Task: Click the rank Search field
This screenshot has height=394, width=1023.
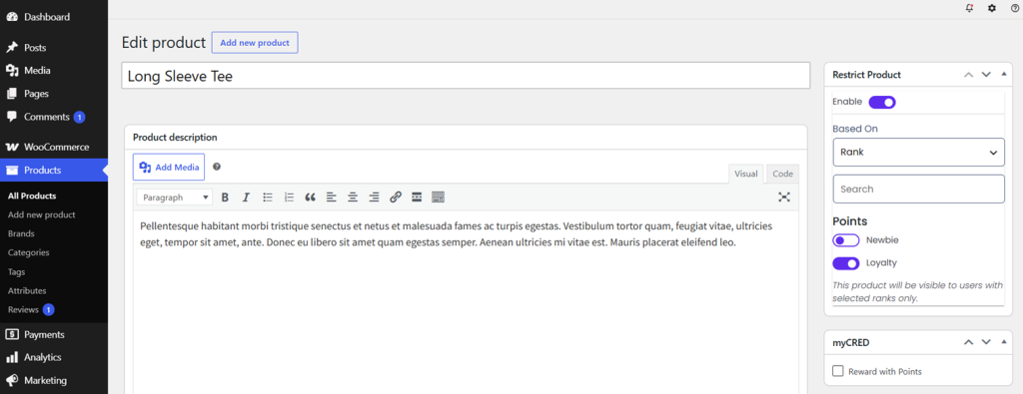Action: tap(919, 189)
